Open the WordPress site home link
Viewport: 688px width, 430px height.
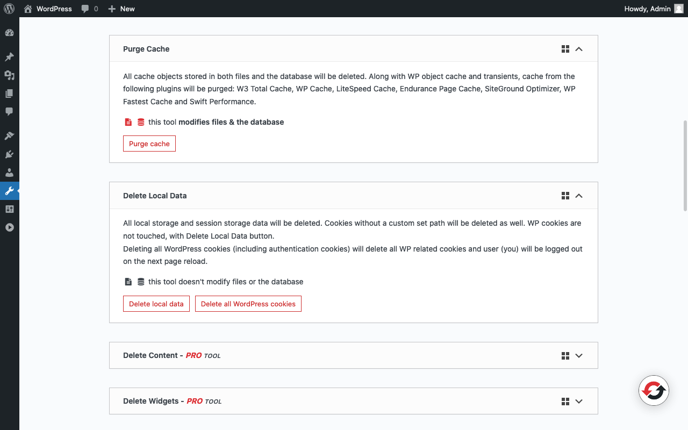pos(48,9)
